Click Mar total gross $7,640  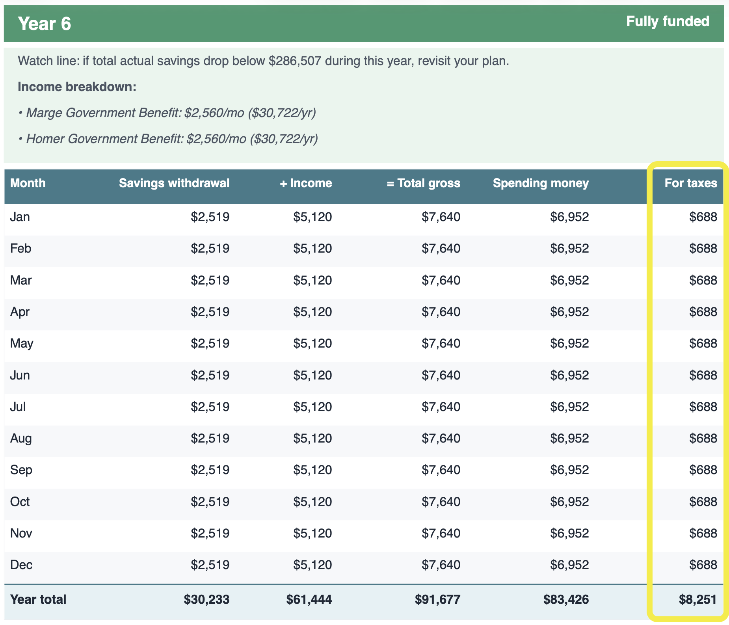(441, 281)
